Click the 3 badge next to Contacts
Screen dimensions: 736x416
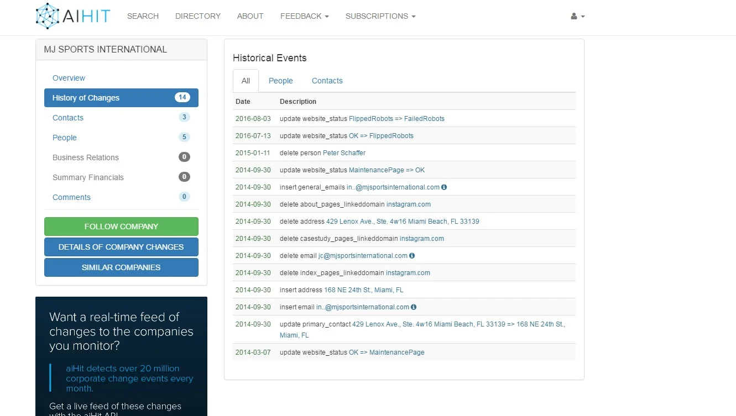tap(184, 117)
